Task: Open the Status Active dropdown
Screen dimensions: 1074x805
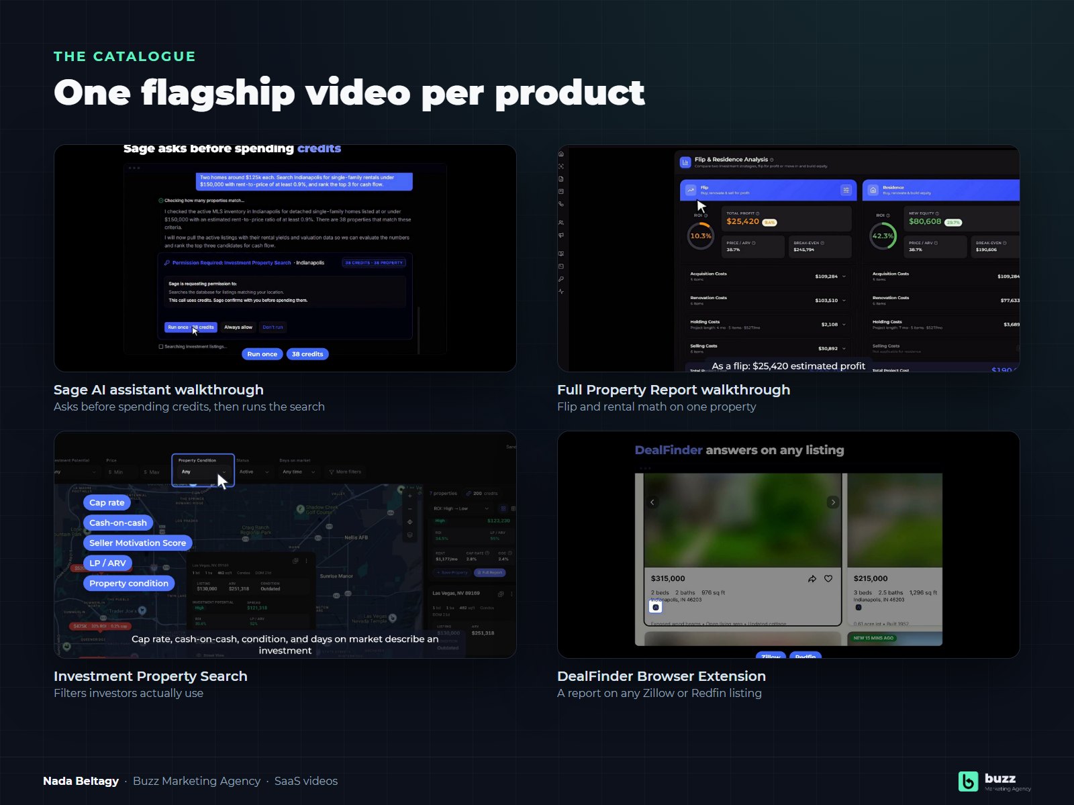Action: (254, 472)
